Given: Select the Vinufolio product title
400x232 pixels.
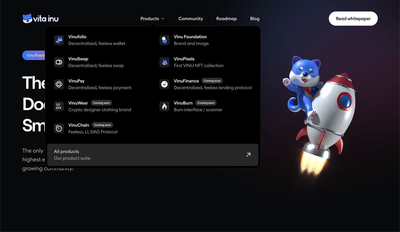Looking at the screenshot, I should point(77,37).
